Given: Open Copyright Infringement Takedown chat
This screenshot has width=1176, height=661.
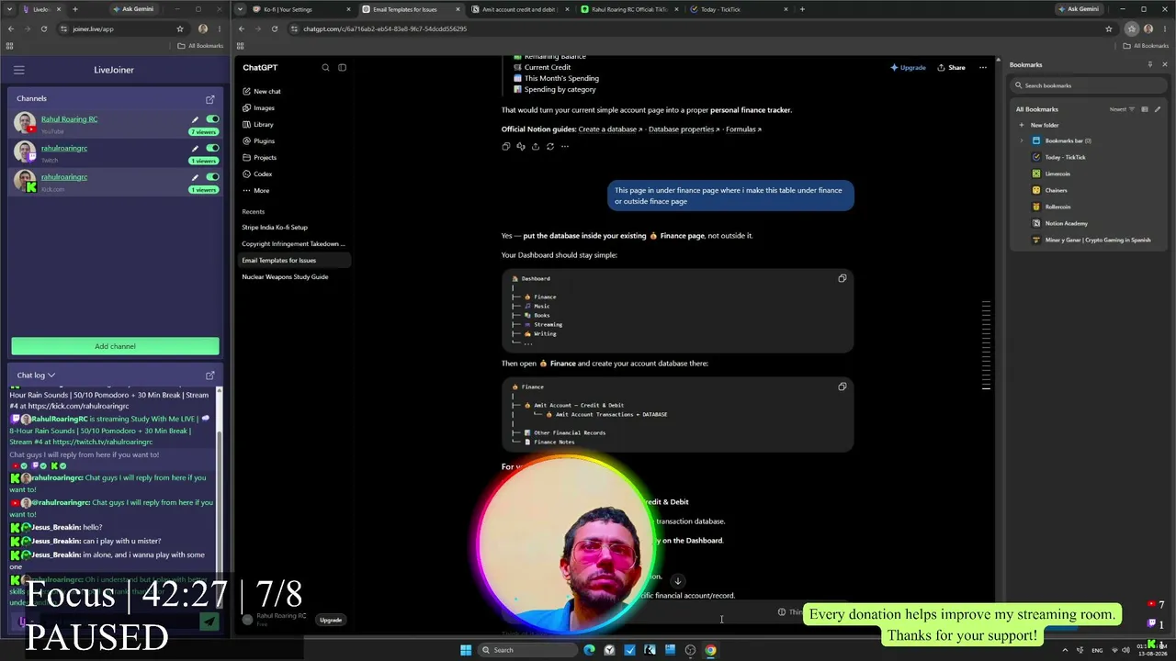Looking at the screenshot, I should tap(293, 244).
